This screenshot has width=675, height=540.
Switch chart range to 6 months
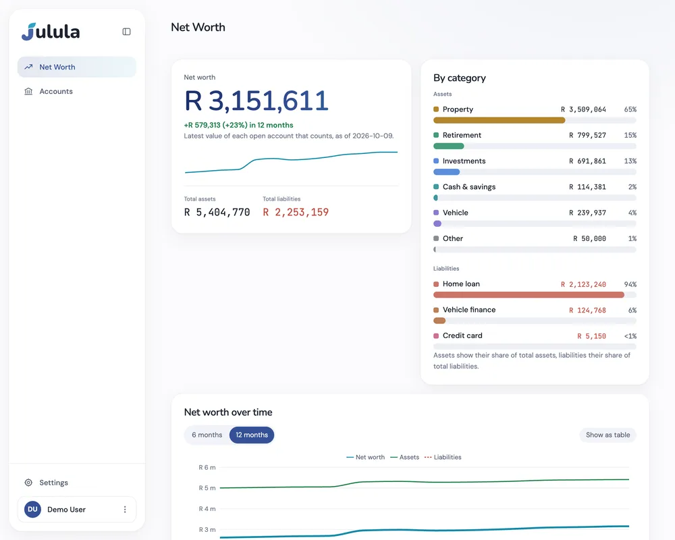pos(207,435)
